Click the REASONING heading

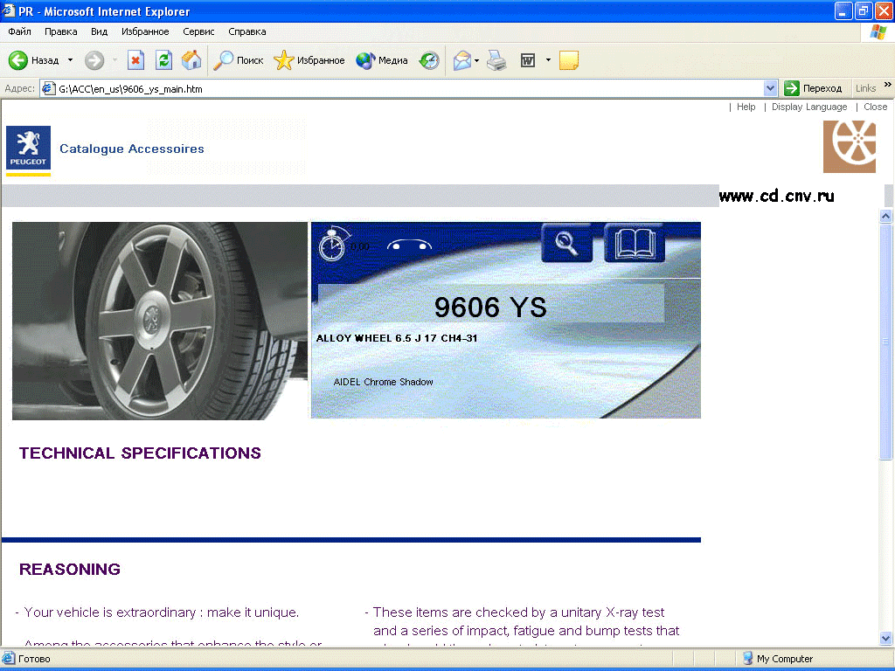70,570
